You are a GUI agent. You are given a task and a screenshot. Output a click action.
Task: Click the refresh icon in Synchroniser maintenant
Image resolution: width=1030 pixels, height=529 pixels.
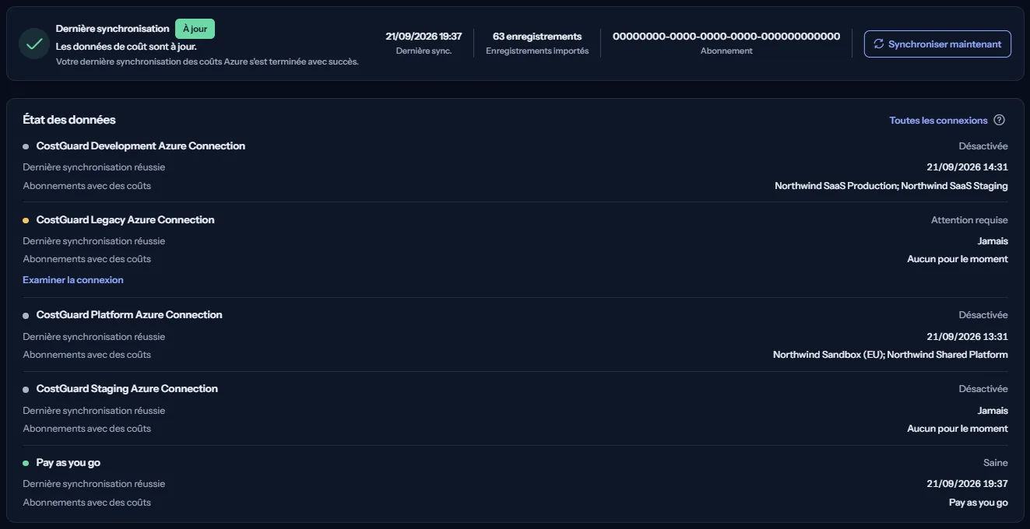879,44
